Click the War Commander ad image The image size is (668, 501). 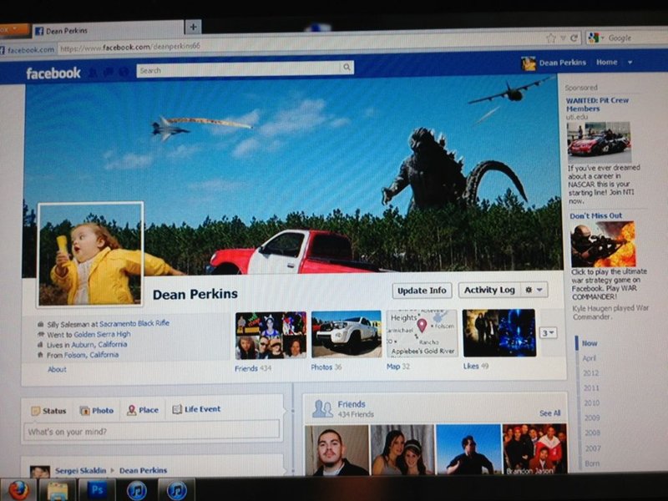pos(603,244)
